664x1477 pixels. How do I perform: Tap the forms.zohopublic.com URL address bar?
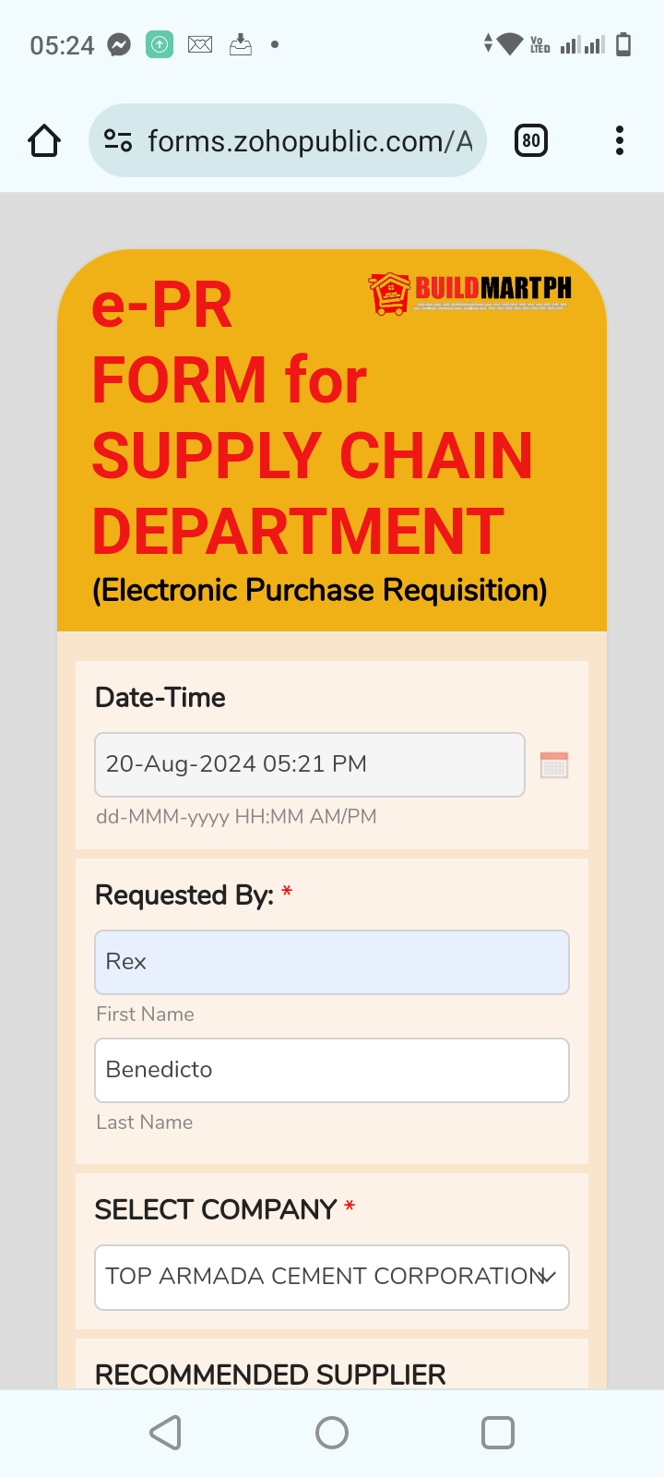coord(309,141)
